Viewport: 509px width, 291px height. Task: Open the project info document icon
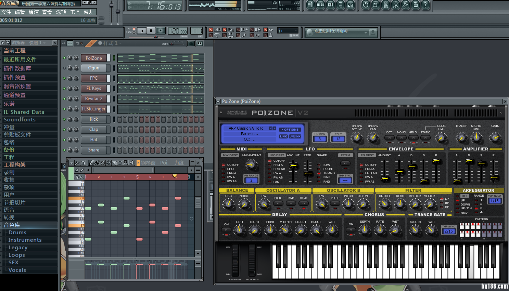tap(416, 5)
